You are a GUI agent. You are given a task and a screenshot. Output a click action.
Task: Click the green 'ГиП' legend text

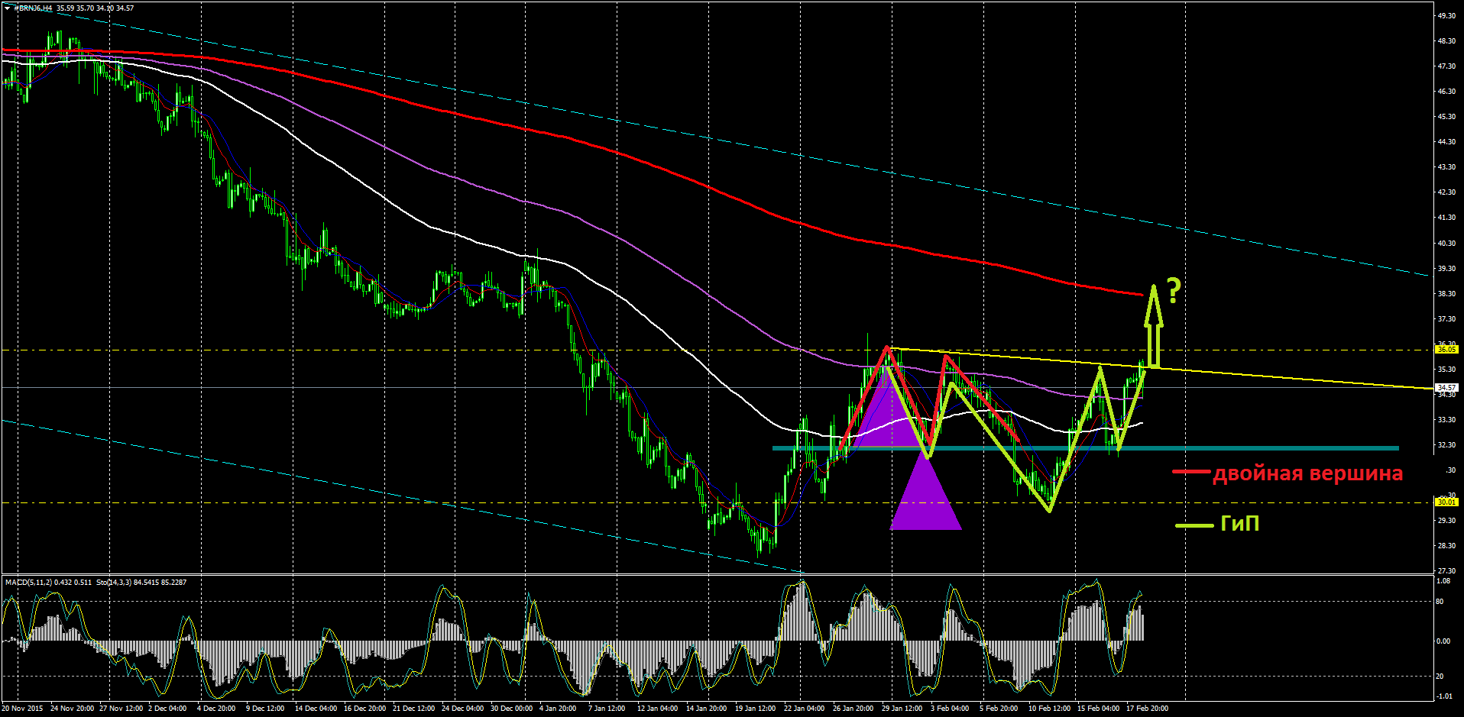tap(1239, 524)
